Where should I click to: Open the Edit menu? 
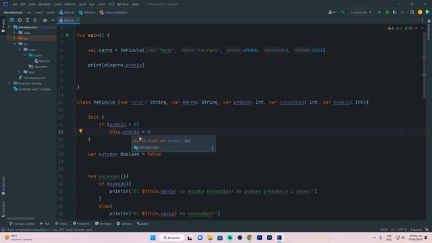pos(23,4)
